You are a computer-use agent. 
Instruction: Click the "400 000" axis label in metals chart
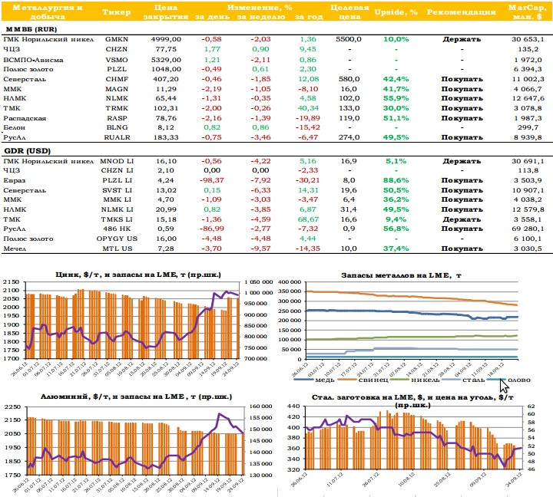[290, 282]
